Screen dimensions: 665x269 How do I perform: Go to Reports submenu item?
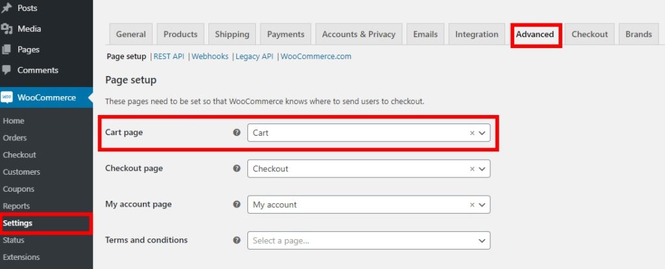[x=16, y=206]
